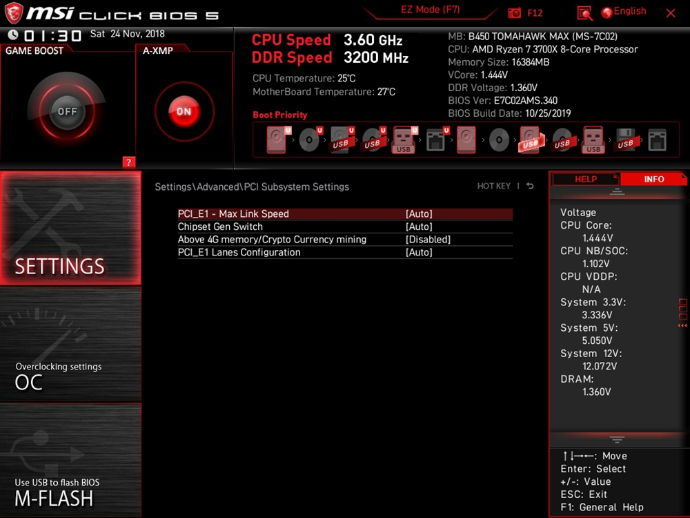Screen dimensions: 690x518
Task: Select the legacy USB key boot device
Action: click(x=593, y=140)
